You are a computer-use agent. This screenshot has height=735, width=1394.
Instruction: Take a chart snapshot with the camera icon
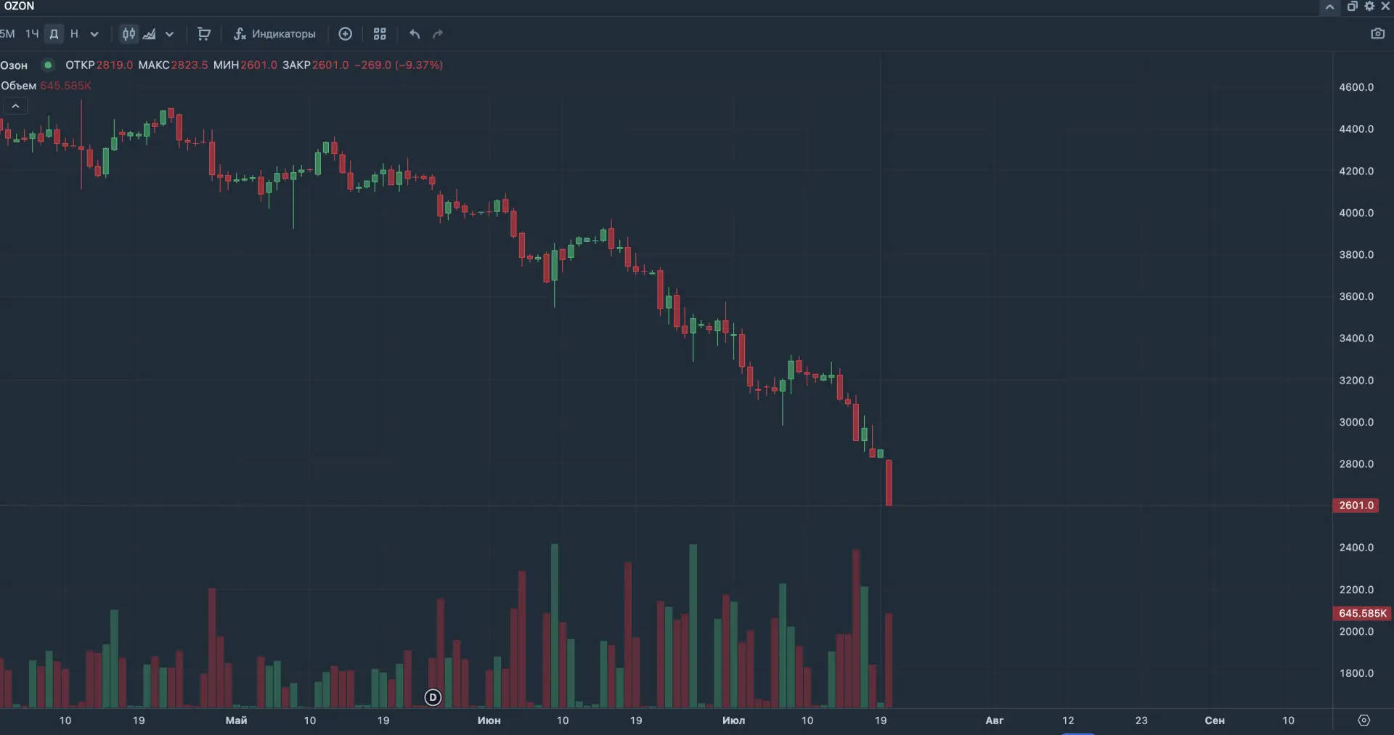point(1377,33)
